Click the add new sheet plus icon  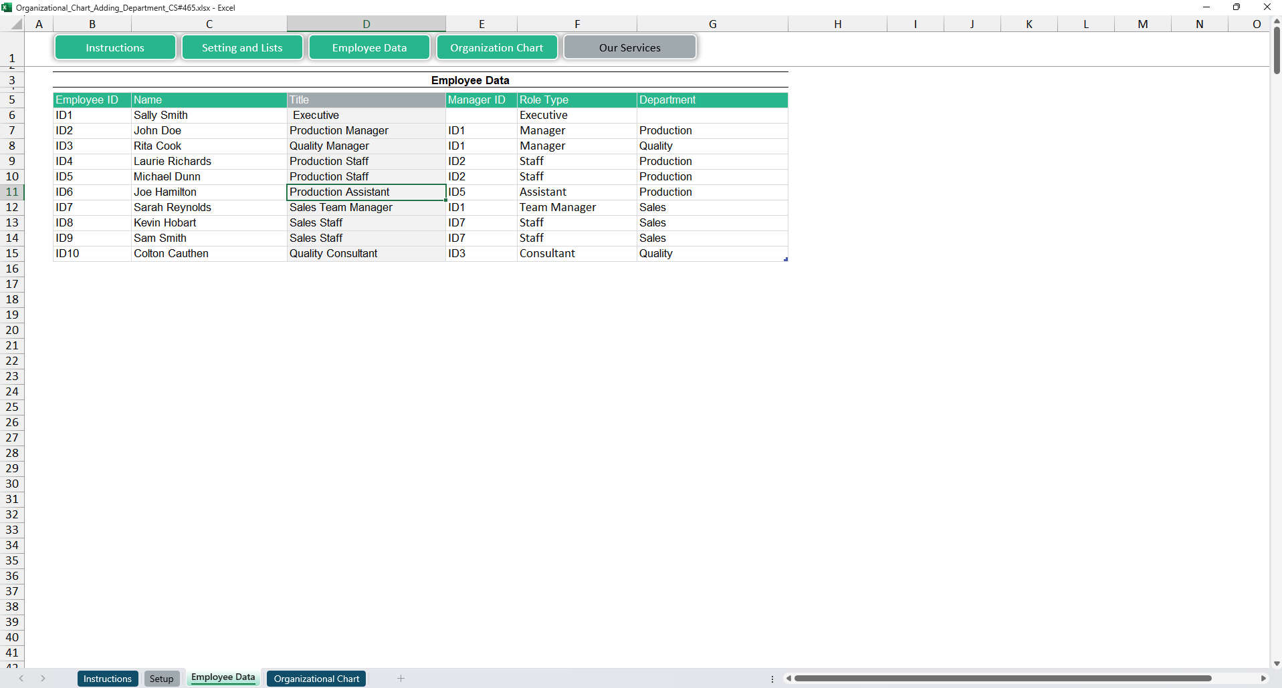click(x=401, y=678)
